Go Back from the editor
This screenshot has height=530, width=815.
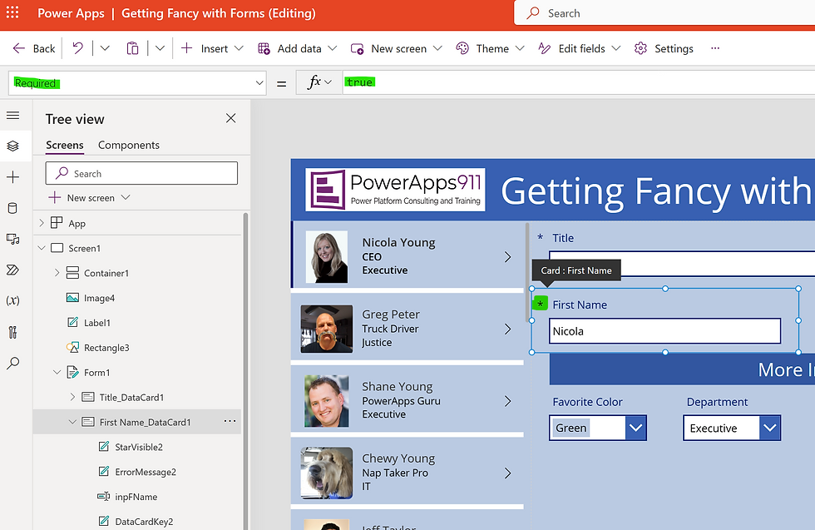click(x=34, y=48)
